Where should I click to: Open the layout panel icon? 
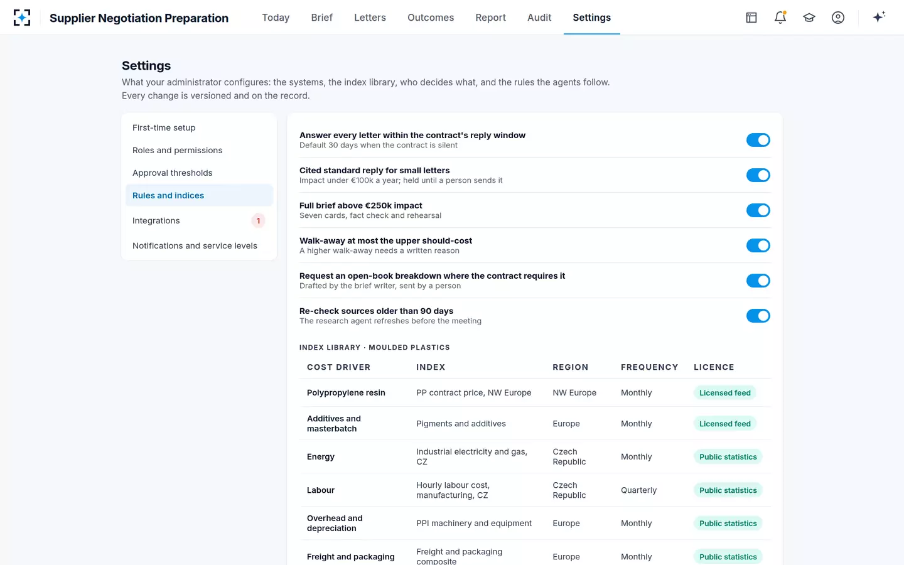pyautogui.click(x=751, y=18)
